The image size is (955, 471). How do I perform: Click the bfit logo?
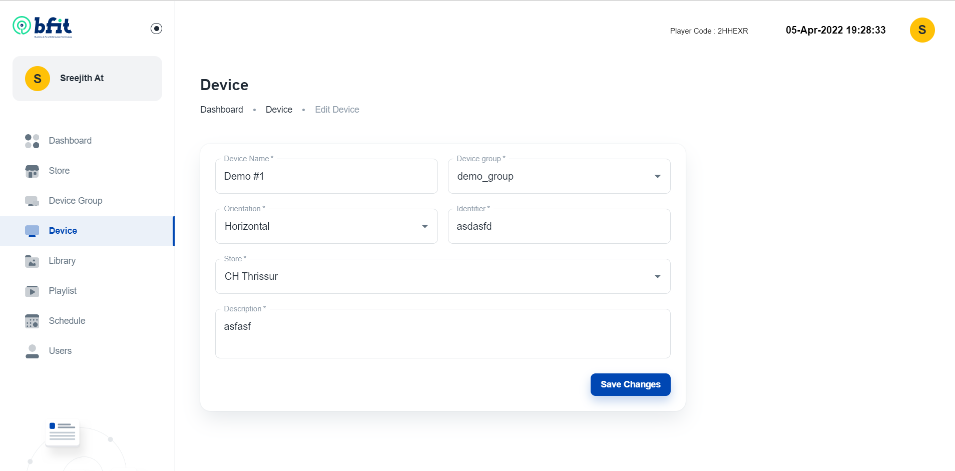(x=43, y=27)
